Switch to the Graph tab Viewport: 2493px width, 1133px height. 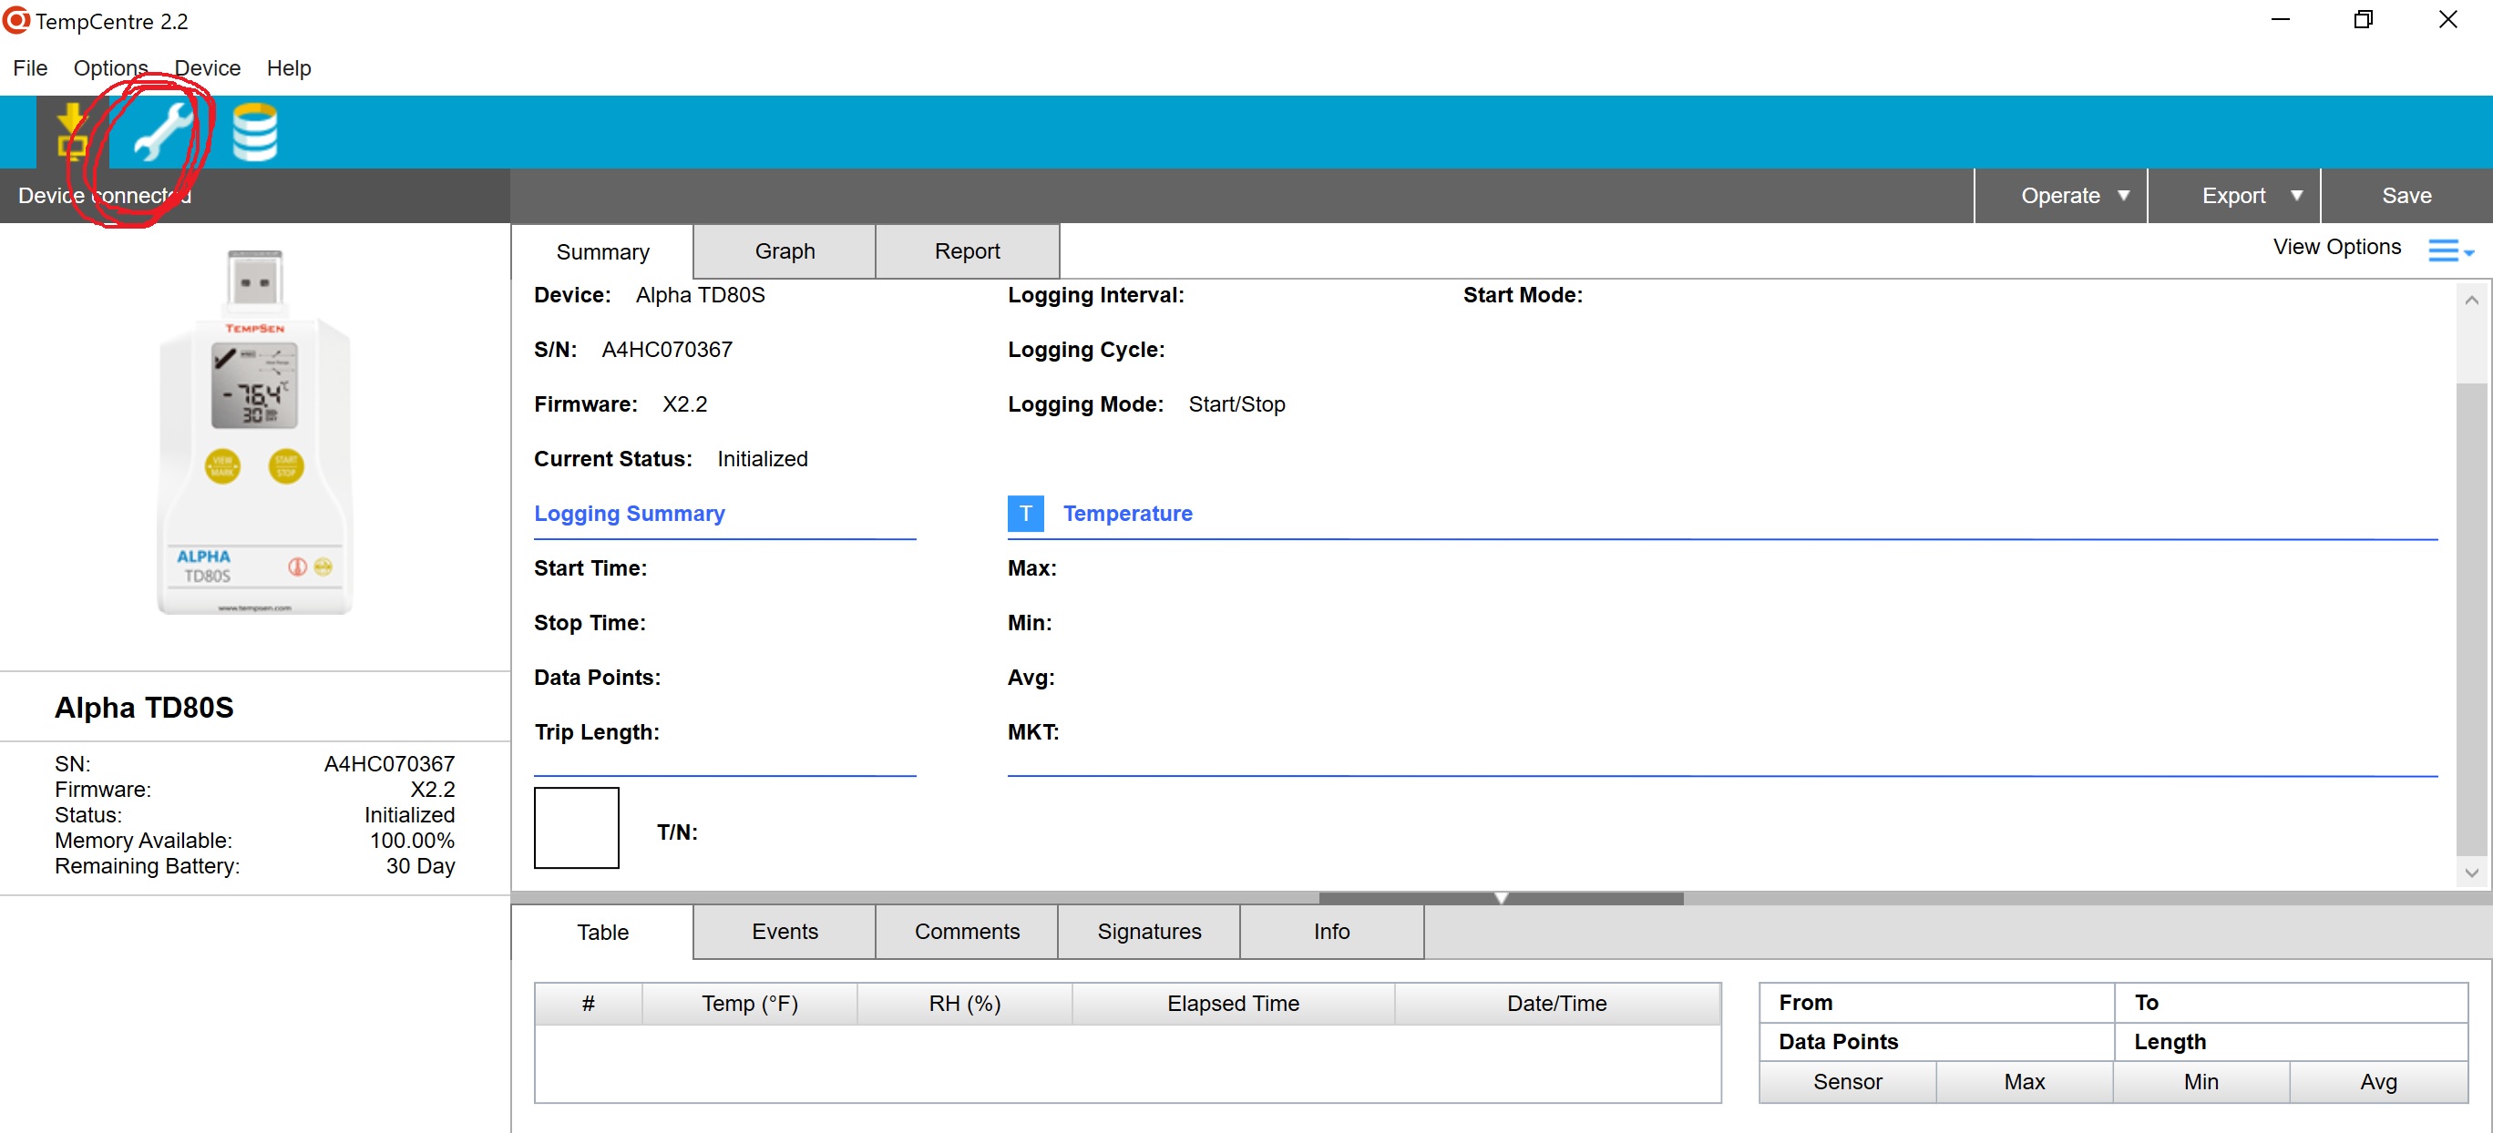coord(784,251)
